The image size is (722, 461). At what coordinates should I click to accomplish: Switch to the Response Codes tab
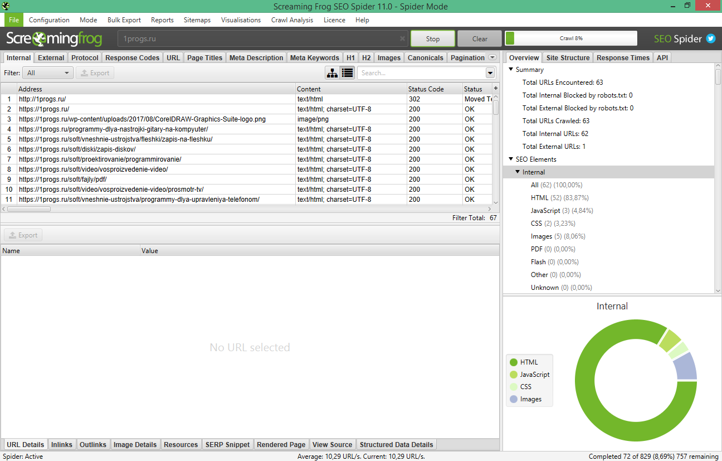coord(133,57)
